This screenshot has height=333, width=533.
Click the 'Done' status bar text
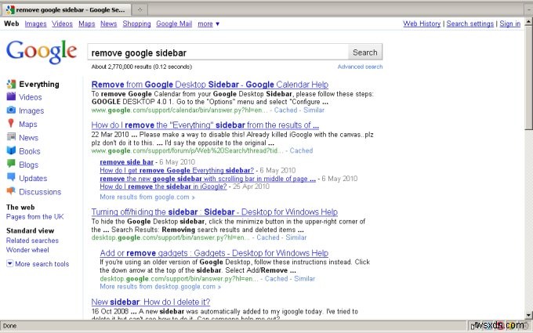[9, 326]
